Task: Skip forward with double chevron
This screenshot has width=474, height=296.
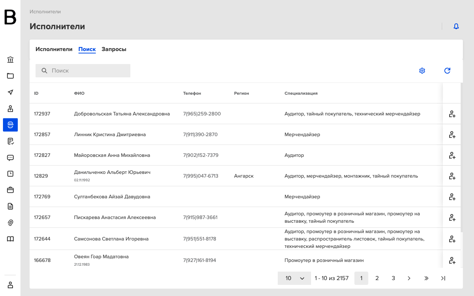Action: [x=426, y=278]
